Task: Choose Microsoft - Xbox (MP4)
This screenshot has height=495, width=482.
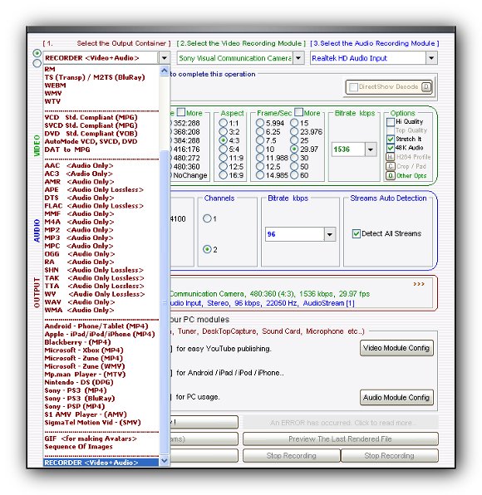Action: tap(101, 350)
